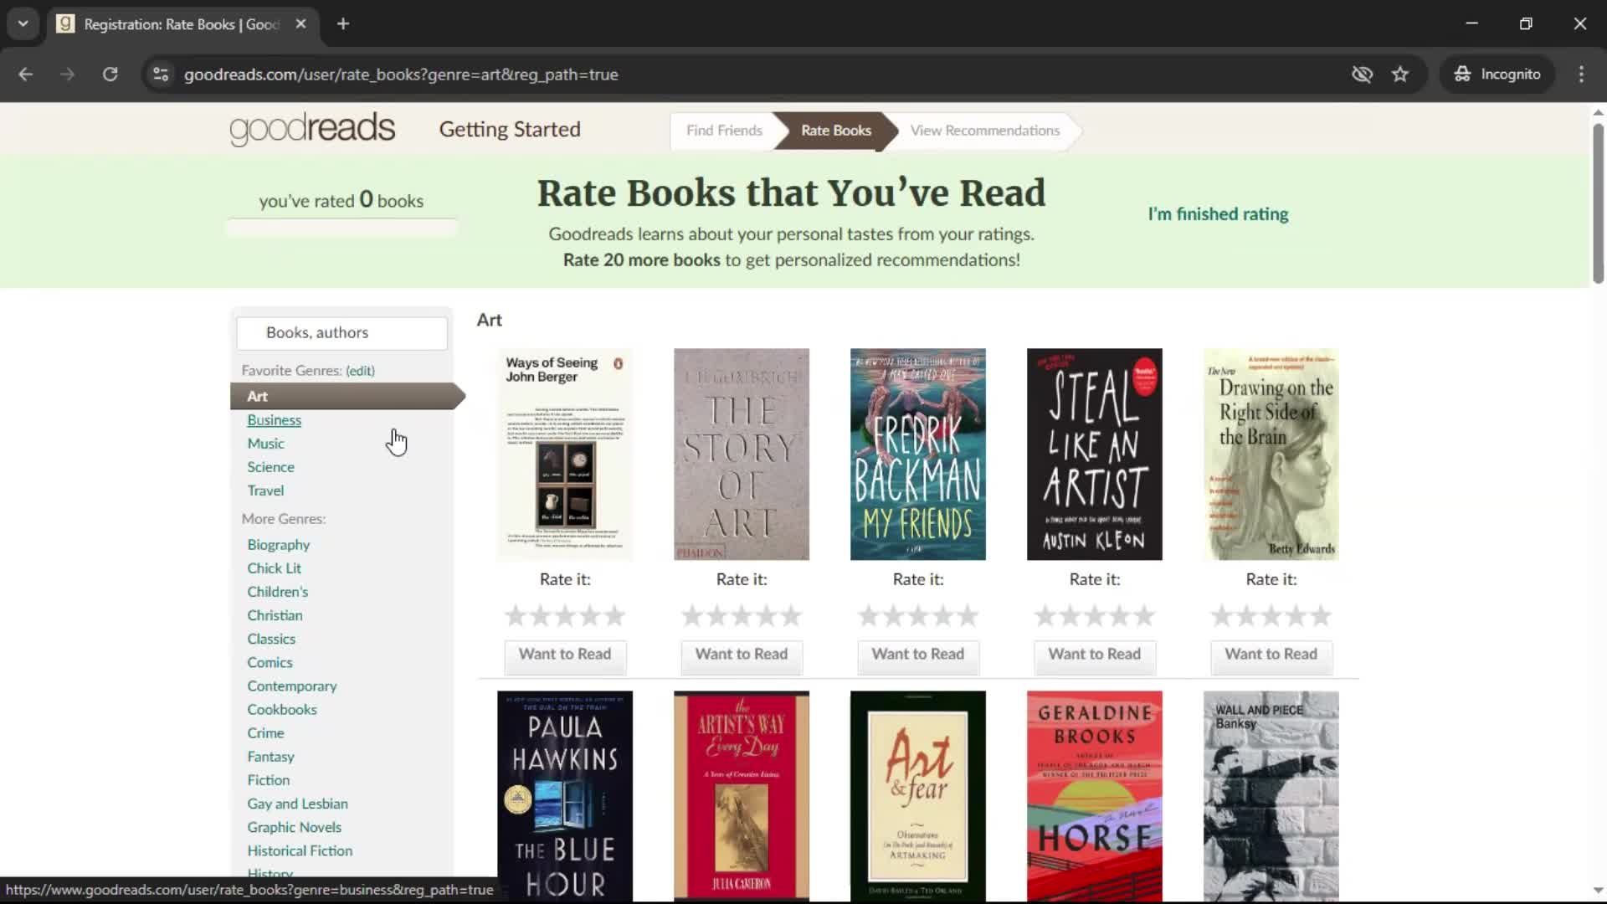The image size is (1607, 904).
Task: Open the Art & Fear book cover
Action: coord(918,796)
